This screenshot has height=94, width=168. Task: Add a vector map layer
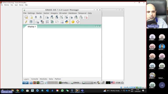pos(61,17)
